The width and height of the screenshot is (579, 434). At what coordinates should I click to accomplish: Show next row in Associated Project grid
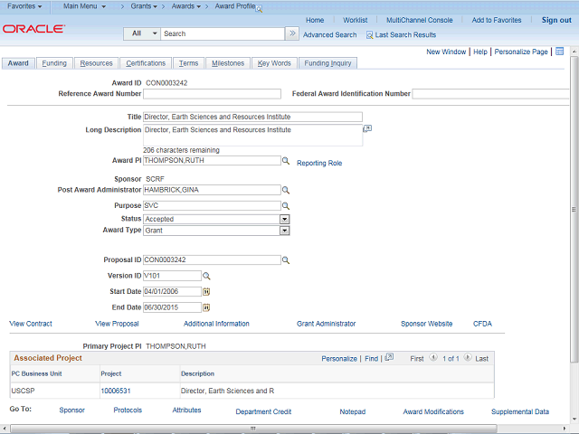[x=468, y=358]
